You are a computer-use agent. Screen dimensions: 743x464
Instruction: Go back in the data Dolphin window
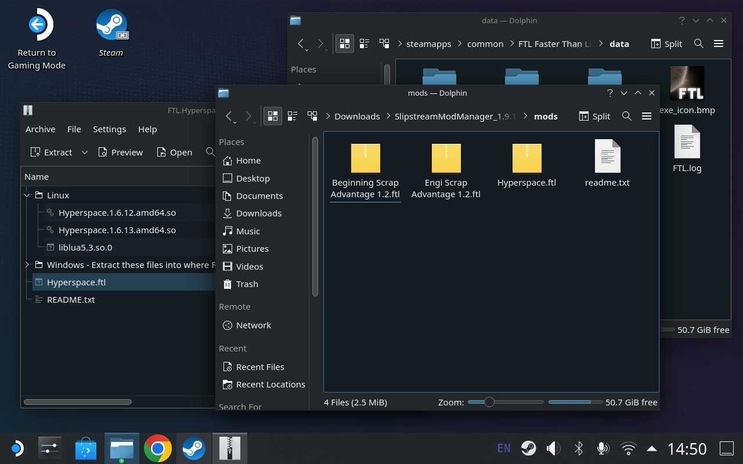pos(301,43)
